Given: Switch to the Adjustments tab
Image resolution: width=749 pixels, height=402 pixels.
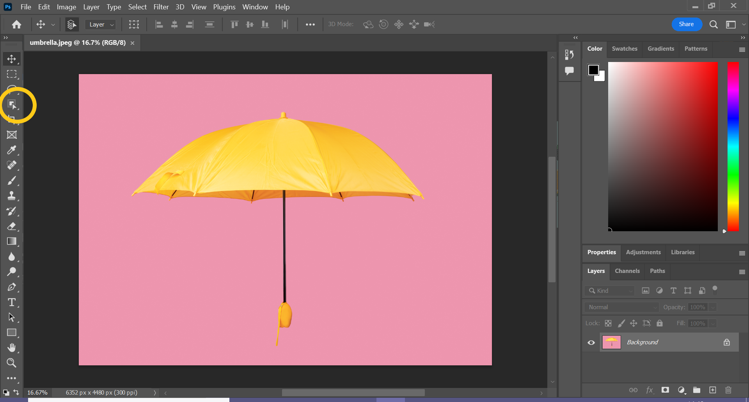Looking at the screenshot, I should coord(643,252).
